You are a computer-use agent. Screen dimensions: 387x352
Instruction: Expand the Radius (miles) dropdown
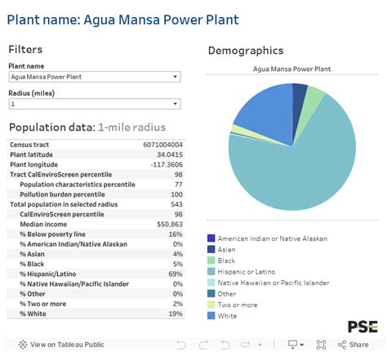tap(95, 104)
